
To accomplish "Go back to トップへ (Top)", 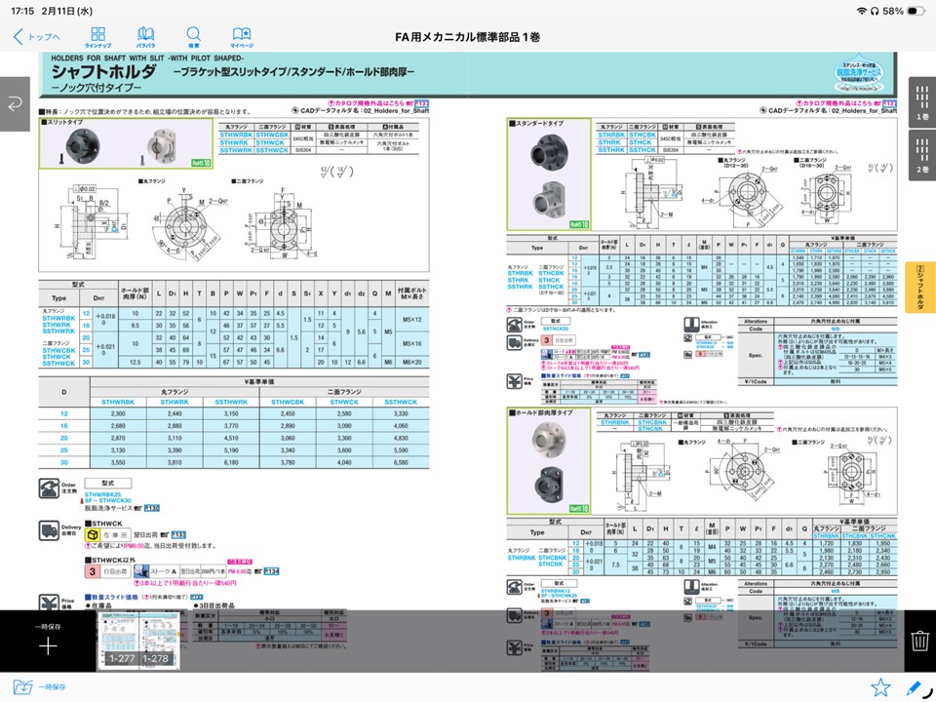I will pyautogui.click(x=37, y=37).
